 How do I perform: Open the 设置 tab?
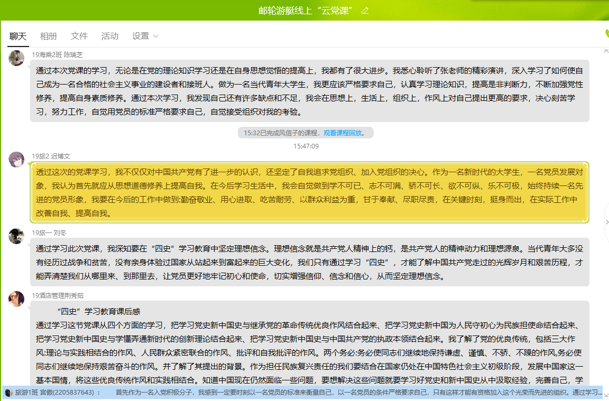[x=141, y=36]
